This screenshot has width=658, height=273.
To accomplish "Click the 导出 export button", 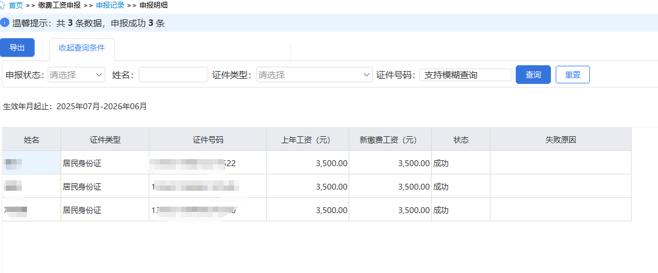I will pos(17,48).
